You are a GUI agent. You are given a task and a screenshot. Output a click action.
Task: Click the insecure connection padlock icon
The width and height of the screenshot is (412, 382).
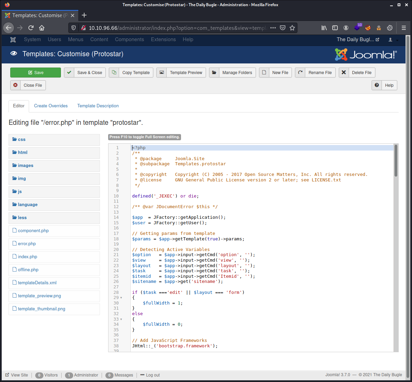coord(83,28)
